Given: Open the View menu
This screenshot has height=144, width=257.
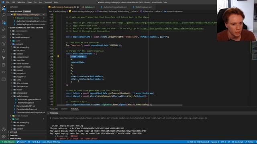Looking at the screenshot, I should (x=29, y=2).
